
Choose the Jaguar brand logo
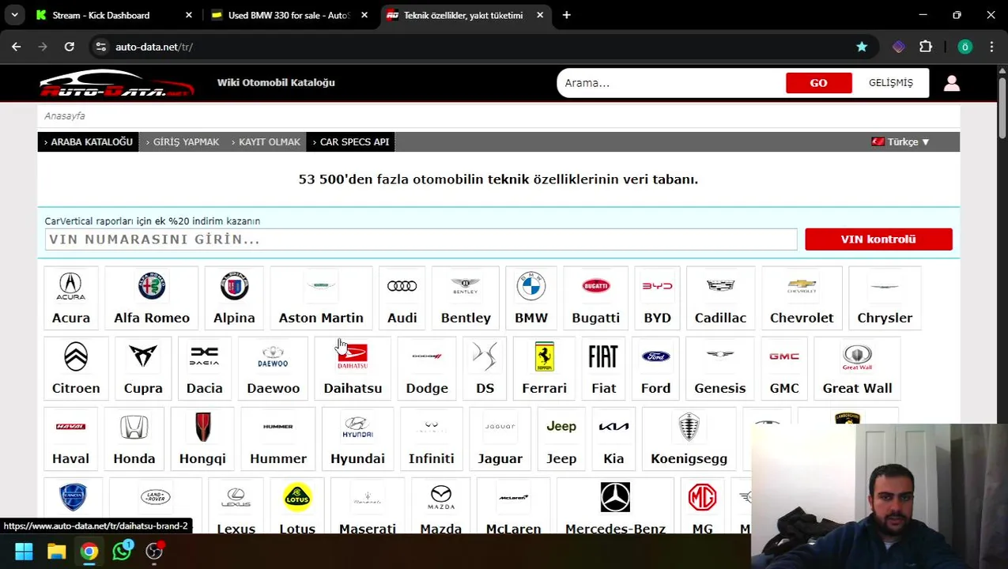point(500,427)
